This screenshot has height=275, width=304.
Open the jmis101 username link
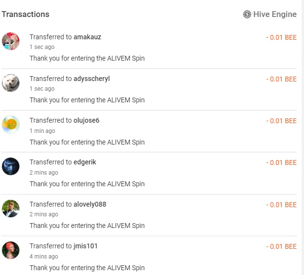[x=85, y=246]
